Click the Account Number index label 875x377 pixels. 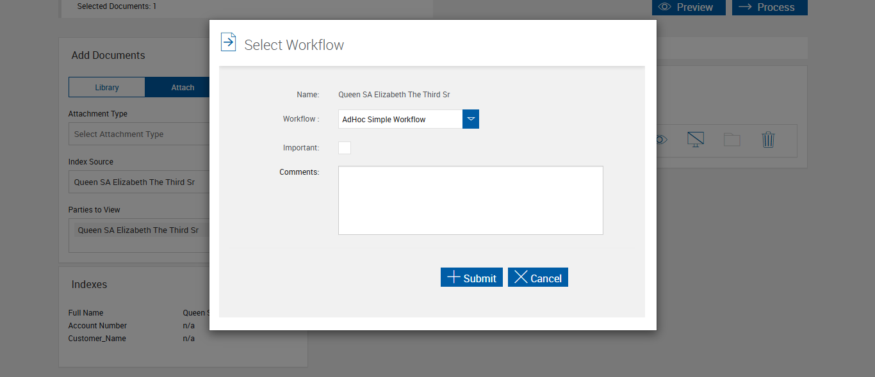[98, 326]
